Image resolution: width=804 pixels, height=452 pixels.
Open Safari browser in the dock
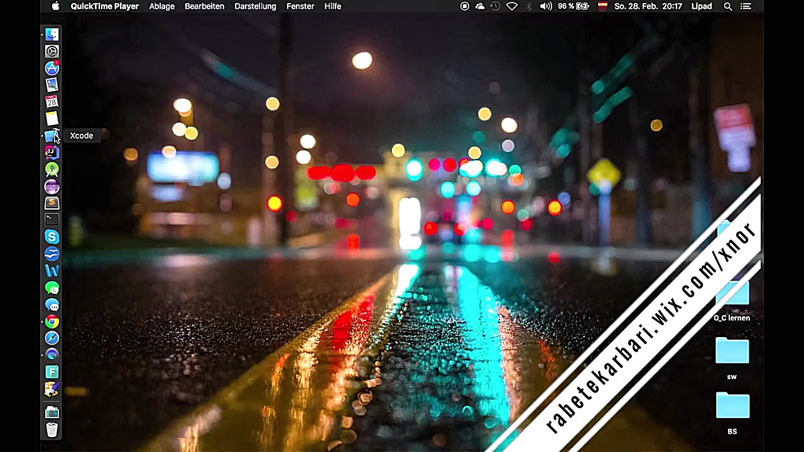pyautogui.click(x=52, y=338)
